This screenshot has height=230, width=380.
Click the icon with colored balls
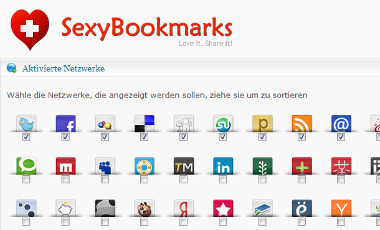tap(105, 124)
